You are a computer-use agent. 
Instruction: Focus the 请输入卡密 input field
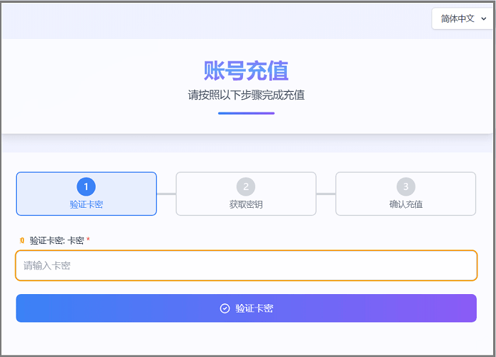(246, 266)
